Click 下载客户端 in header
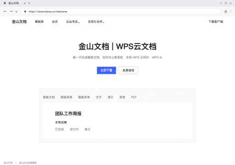This screenshot has height=165, width=235. pos(216,22)
